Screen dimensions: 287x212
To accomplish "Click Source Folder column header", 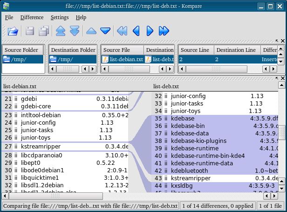I will 23,50.
